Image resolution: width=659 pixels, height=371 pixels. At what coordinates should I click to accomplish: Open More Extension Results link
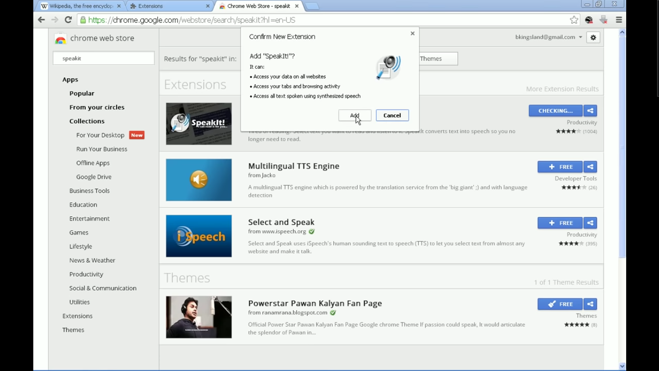click(562, 89)
